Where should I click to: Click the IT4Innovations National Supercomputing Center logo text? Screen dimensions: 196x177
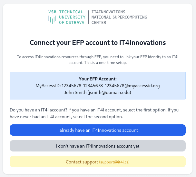click(x=119, y=17)
